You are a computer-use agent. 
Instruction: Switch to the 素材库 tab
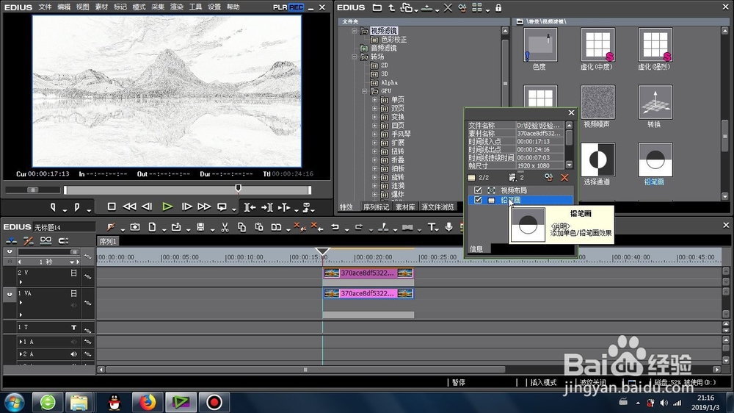click(405, 207)
